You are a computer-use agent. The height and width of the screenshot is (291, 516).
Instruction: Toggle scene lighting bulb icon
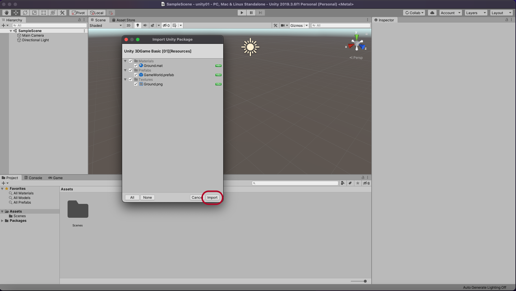138,25
